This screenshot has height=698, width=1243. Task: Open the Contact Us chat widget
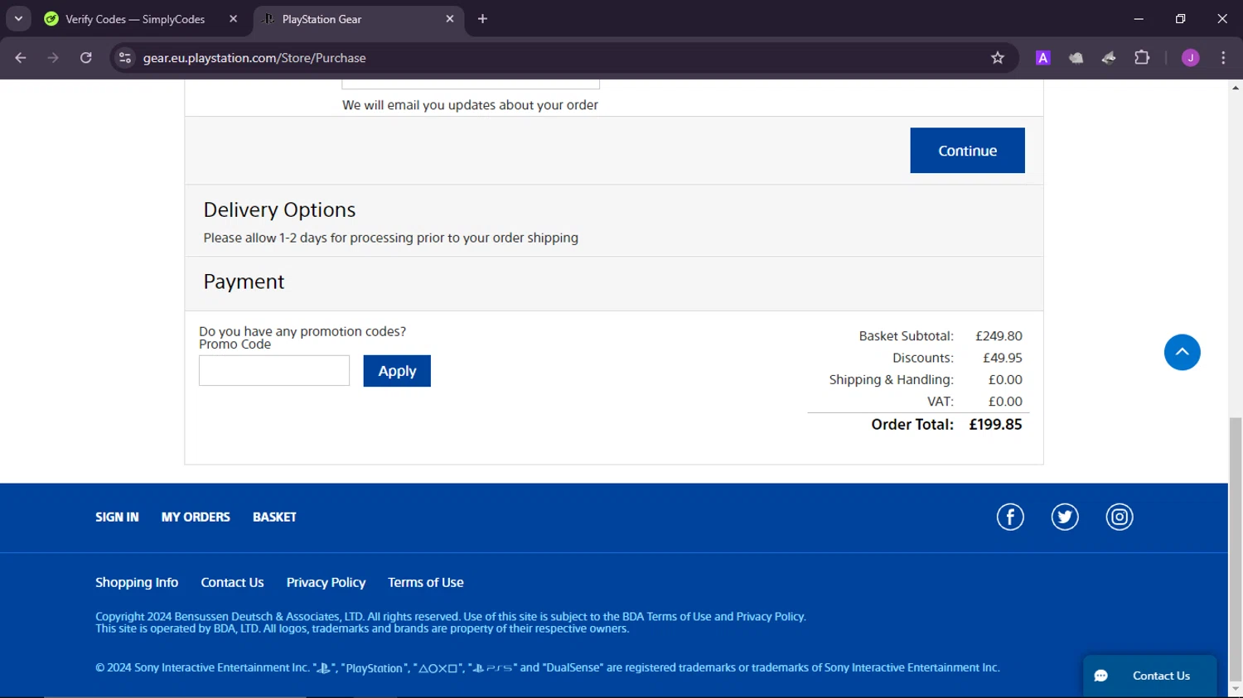(1150, 676)
